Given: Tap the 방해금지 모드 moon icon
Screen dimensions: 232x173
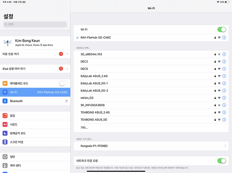Looking at the screenshot, I should [5, 133].
